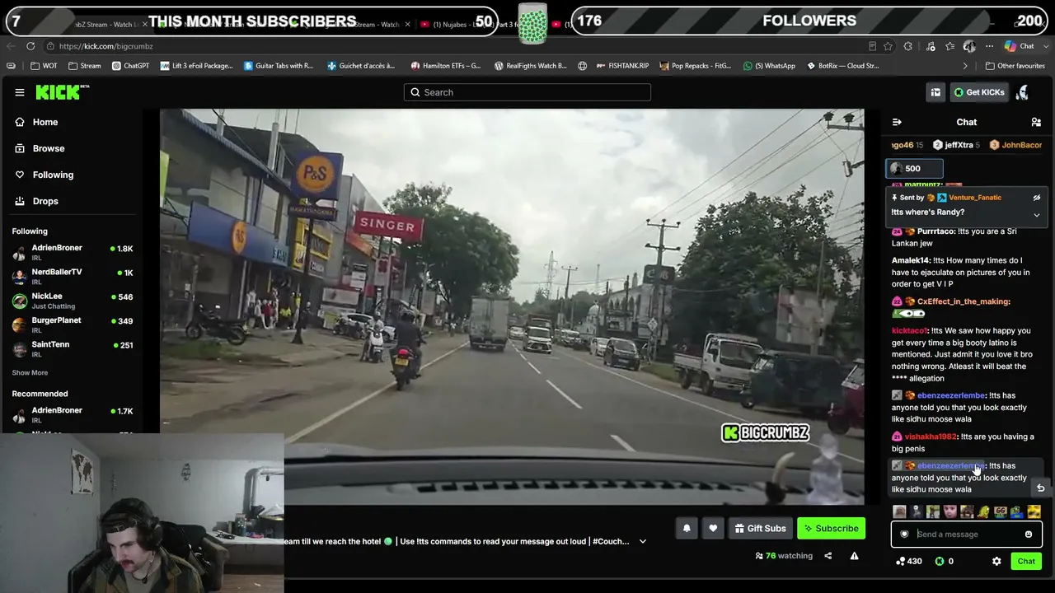
Task: Open chat settings gear icon
Action: click(996, 562)
